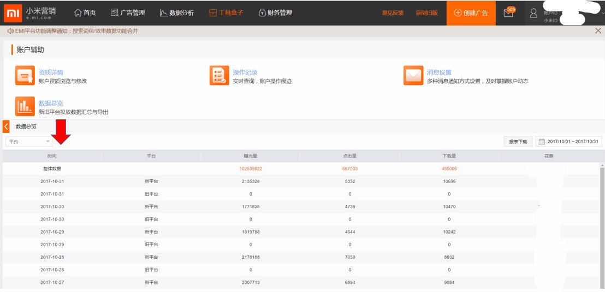The image size is (605, 292).
Task: Collapse the left orange sidebar arrow
Action: (6, 126)
